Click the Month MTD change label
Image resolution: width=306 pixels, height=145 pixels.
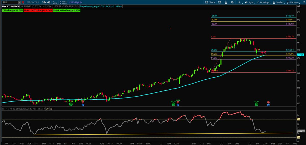pos(39,10)
